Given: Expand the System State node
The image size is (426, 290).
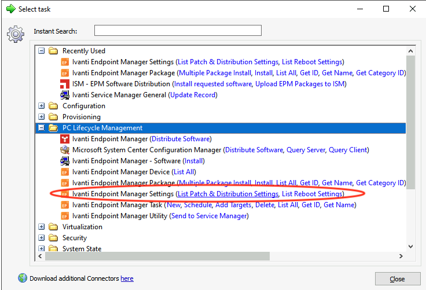Looking at the screenshot, I should [x=41, y=248].
